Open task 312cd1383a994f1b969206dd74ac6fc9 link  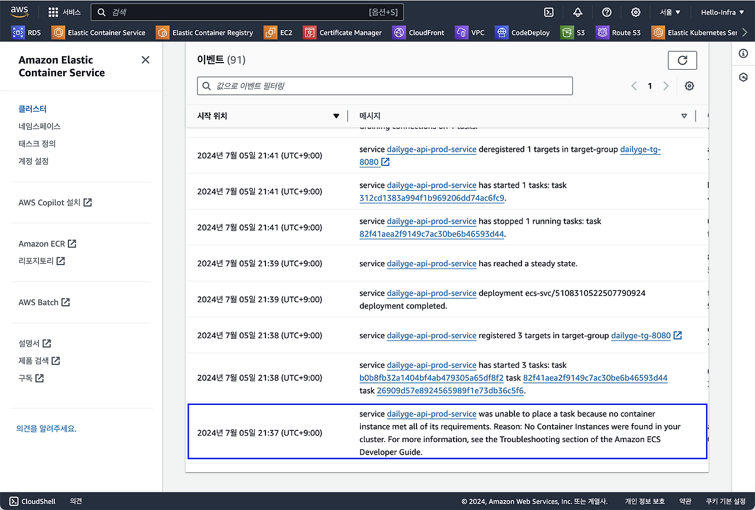click(432, 198)
